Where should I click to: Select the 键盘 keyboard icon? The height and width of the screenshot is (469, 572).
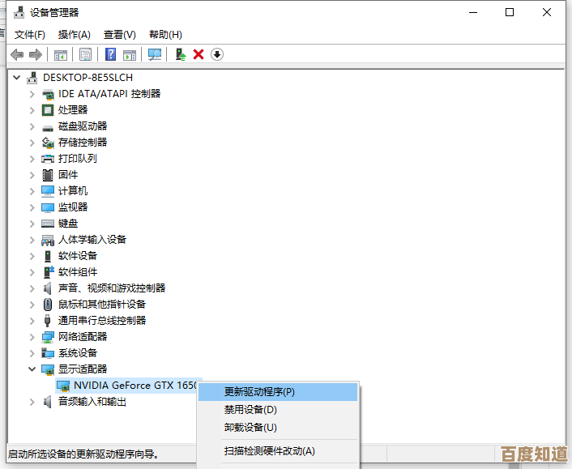point(48,224)
